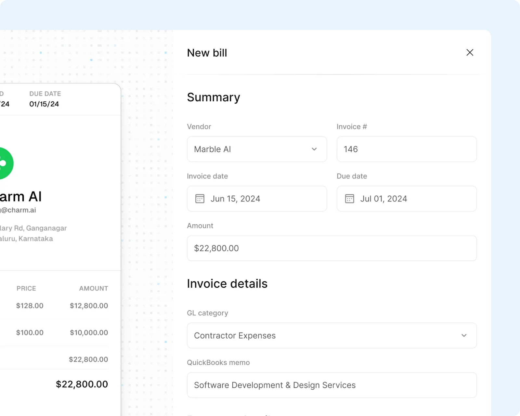Click the DUE DATE header on invoice preview
Viewport: 520px width, 416px height.
45,94
